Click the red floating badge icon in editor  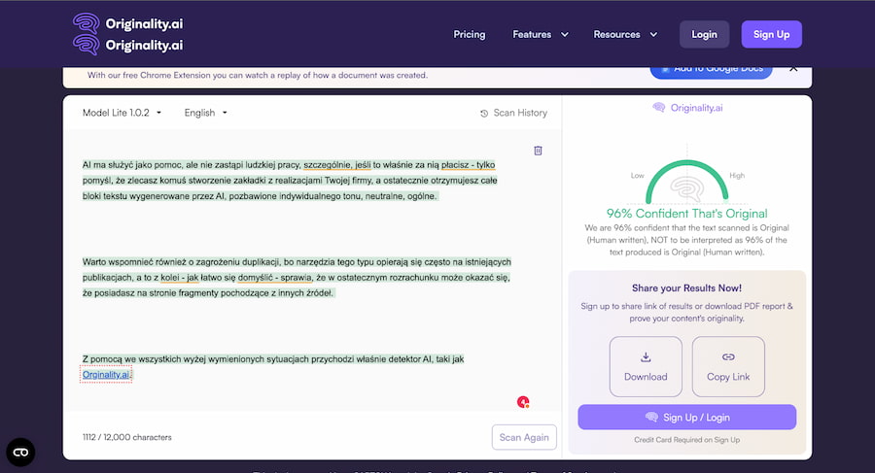523,401
